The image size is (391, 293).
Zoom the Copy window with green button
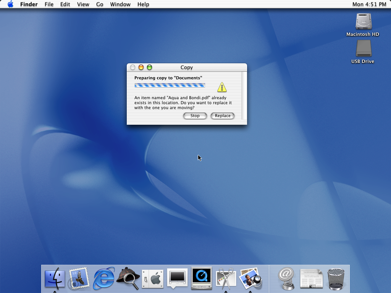coord(149,67)
